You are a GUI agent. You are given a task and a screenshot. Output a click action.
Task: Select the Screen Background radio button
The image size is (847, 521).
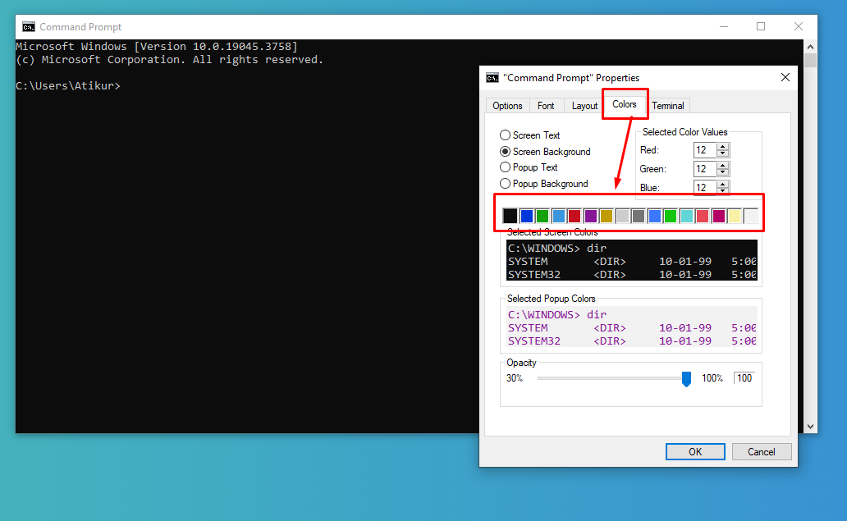click(x=505, y=151)
